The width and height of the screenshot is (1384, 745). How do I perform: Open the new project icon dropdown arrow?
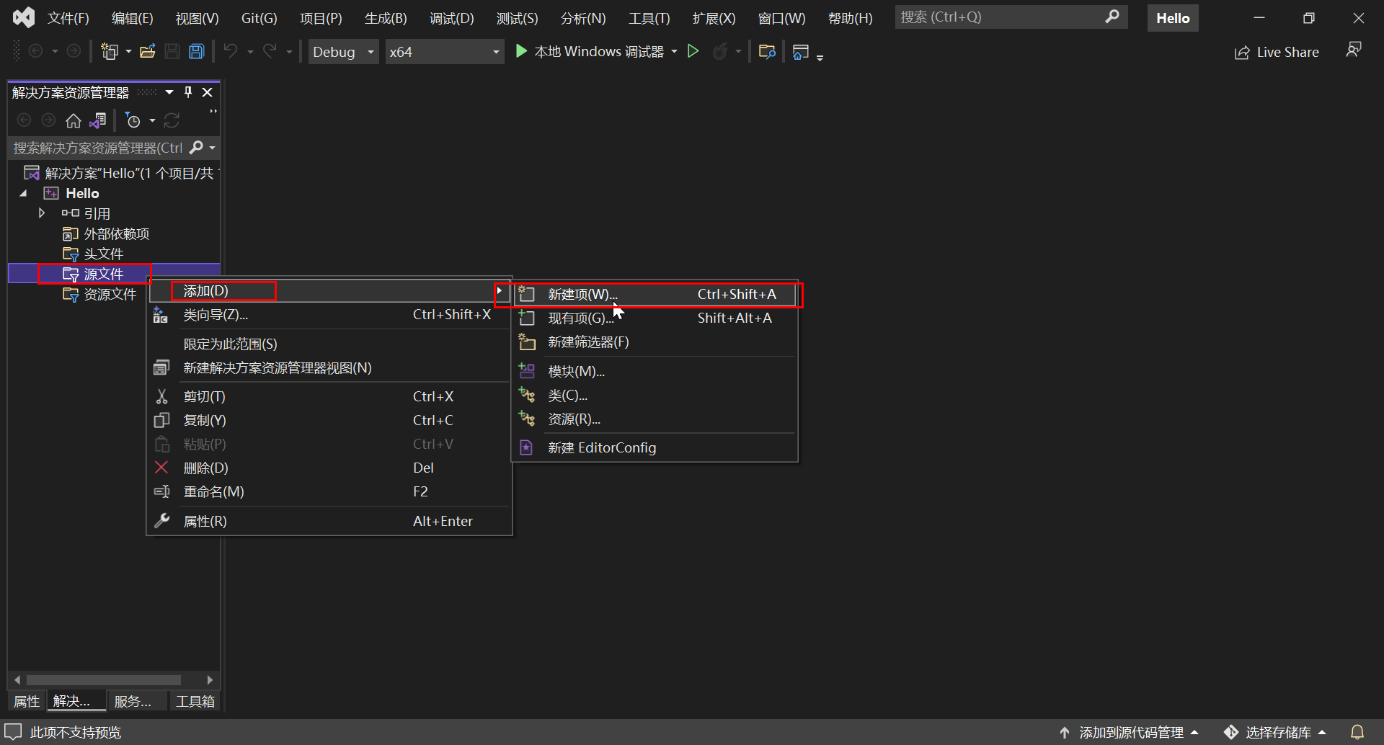click(128, 52)
